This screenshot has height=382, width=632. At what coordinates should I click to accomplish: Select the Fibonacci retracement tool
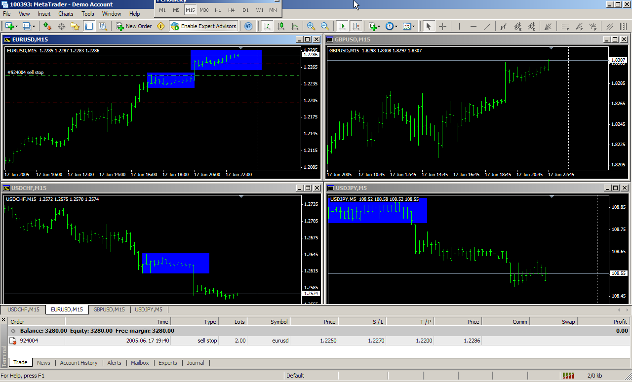pyautogui.click(x=565, y=26)
